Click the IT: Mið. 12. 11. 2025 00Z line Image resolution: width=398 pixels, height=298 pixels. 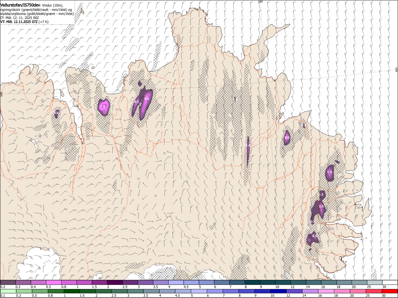(20, 18)
